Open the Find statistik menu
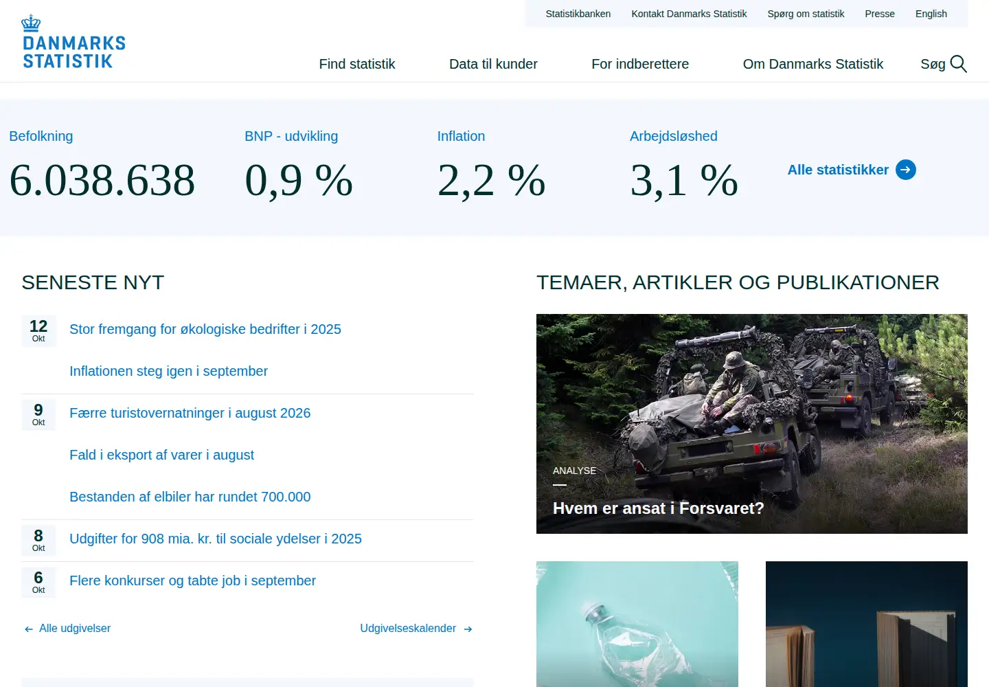The image size is (989, 687). click(357, 64)
